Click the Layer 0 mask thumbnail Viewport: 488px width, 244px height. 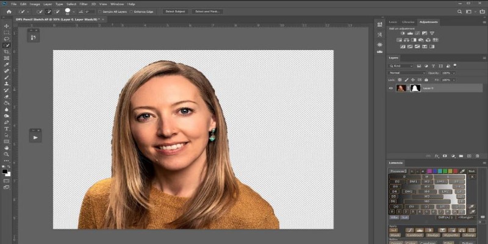point(415,88)
